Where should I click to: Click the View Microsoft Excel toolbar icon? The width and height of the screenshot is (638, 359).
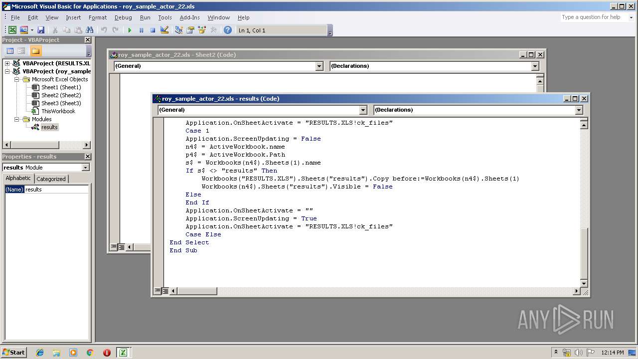tap(12, 30)
